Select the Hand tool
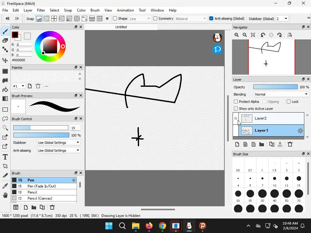The image size is (311, 233). (x=5, y=195)
